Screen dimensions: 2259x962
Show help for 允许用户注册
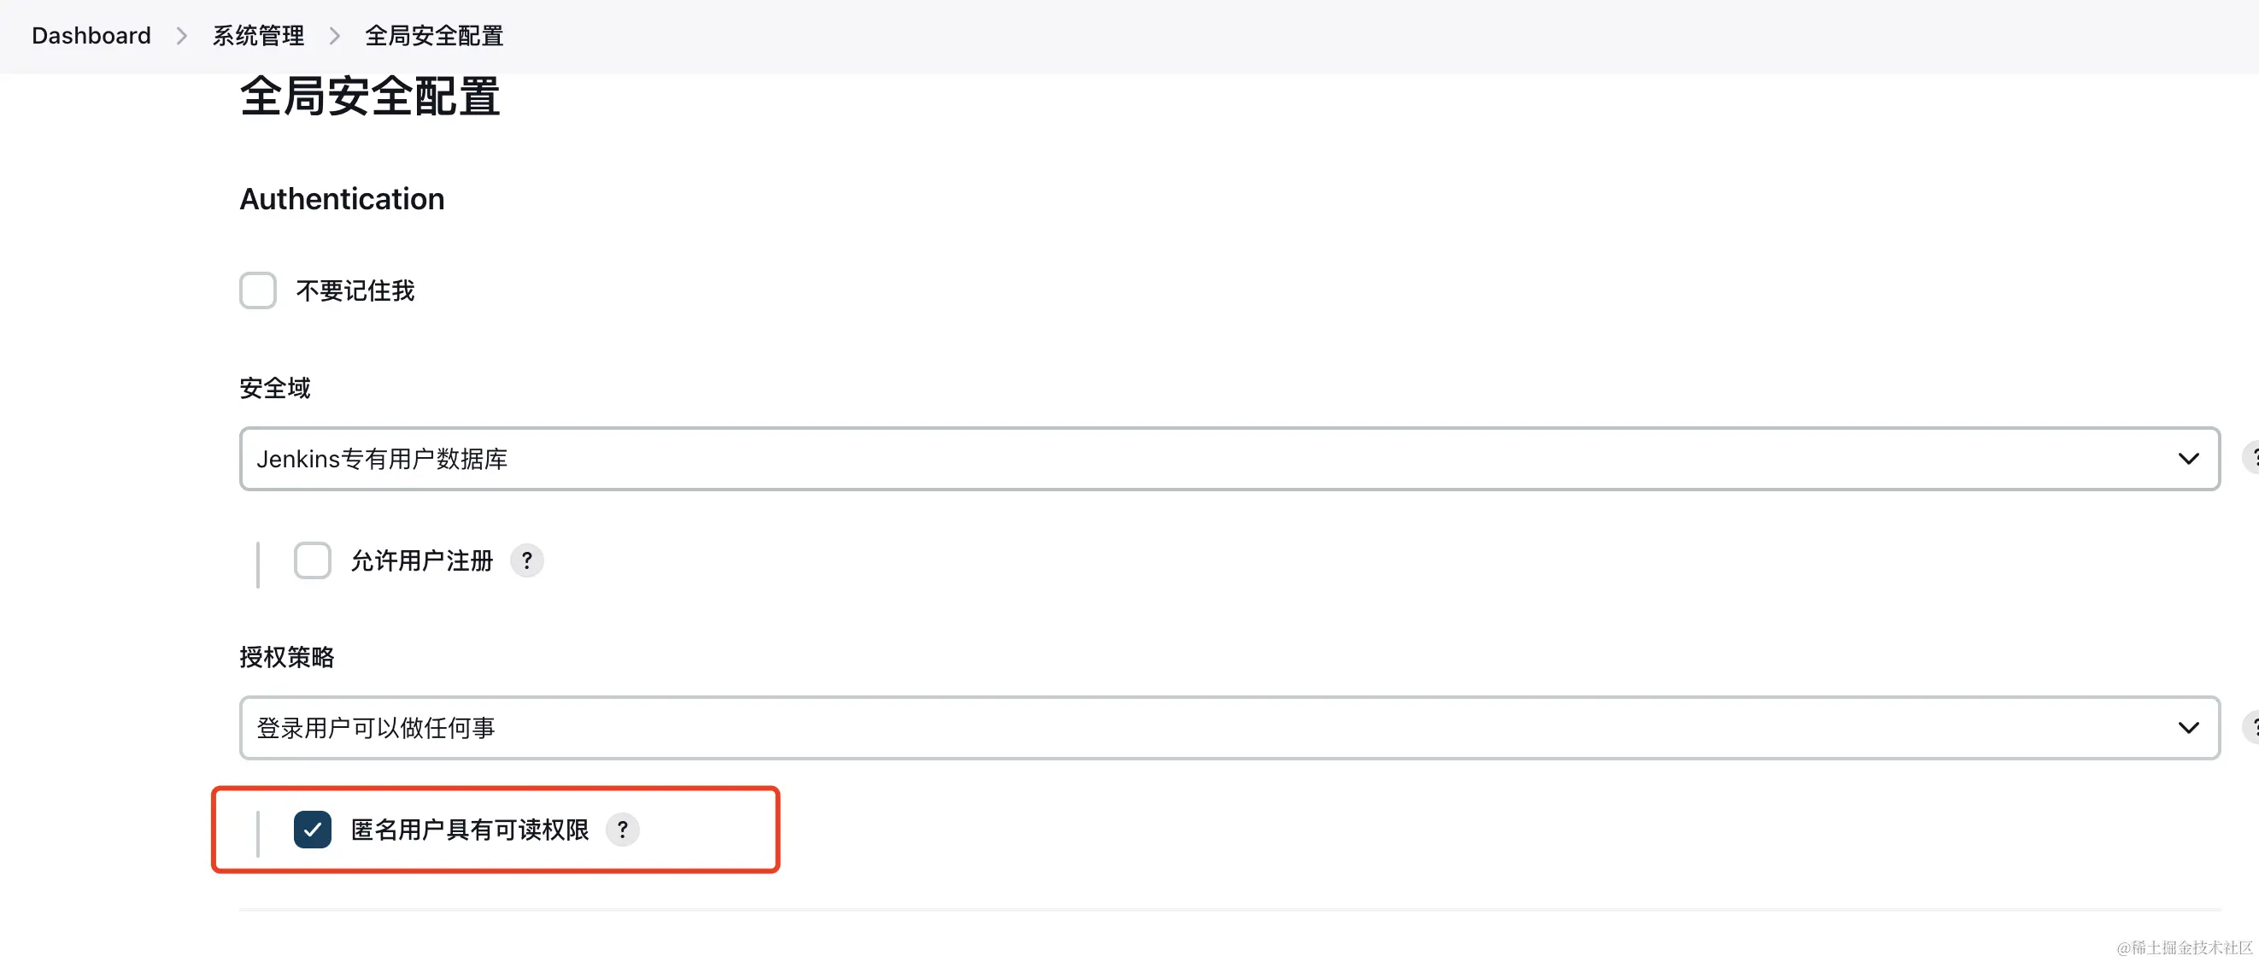pyautogui.click(x=527, y=560)
